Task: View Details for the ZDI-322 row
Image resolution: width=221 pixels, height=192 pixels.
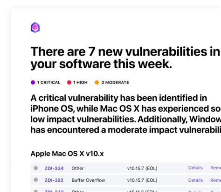Action: click(x=195, y=180)
